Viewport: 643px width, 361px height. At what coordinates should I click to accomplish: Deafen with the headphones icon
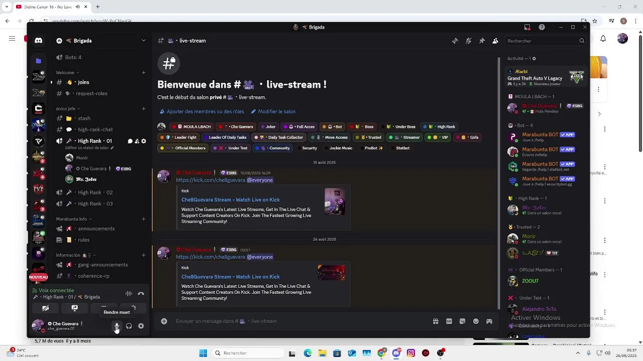coord(129,326)
